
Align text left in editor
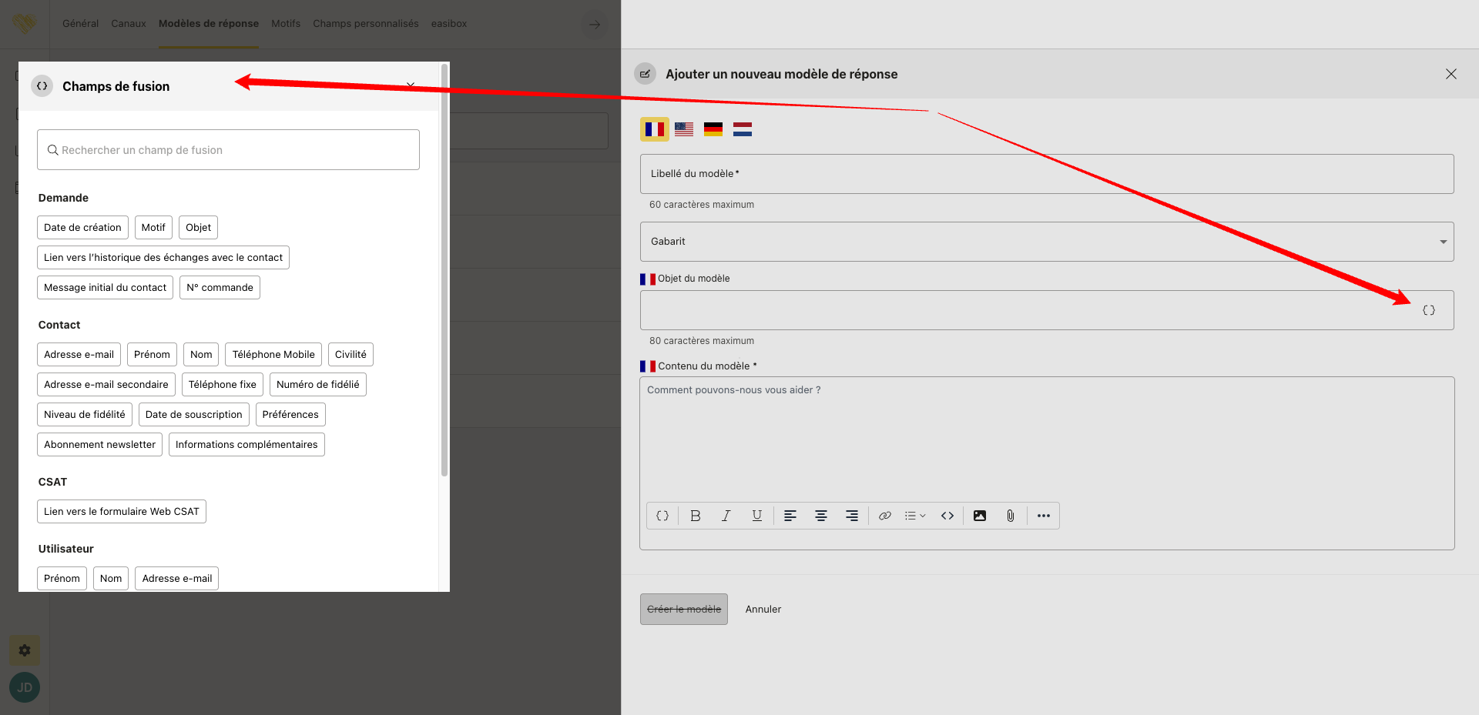tap(790, 516)
